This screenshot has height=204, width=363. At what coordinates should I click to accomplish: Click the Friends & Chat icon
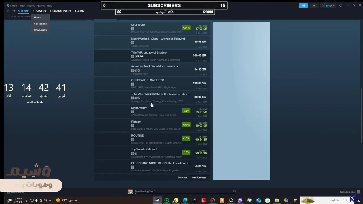tap(359, 192)
